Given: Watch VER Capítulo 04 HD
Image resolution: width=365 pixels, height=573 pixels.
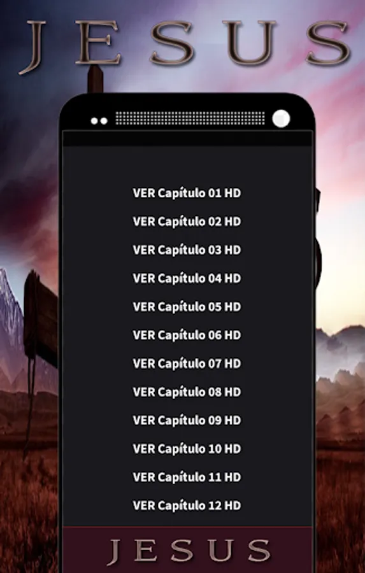Looking at the screenshot, I should (x=187, y=278).
